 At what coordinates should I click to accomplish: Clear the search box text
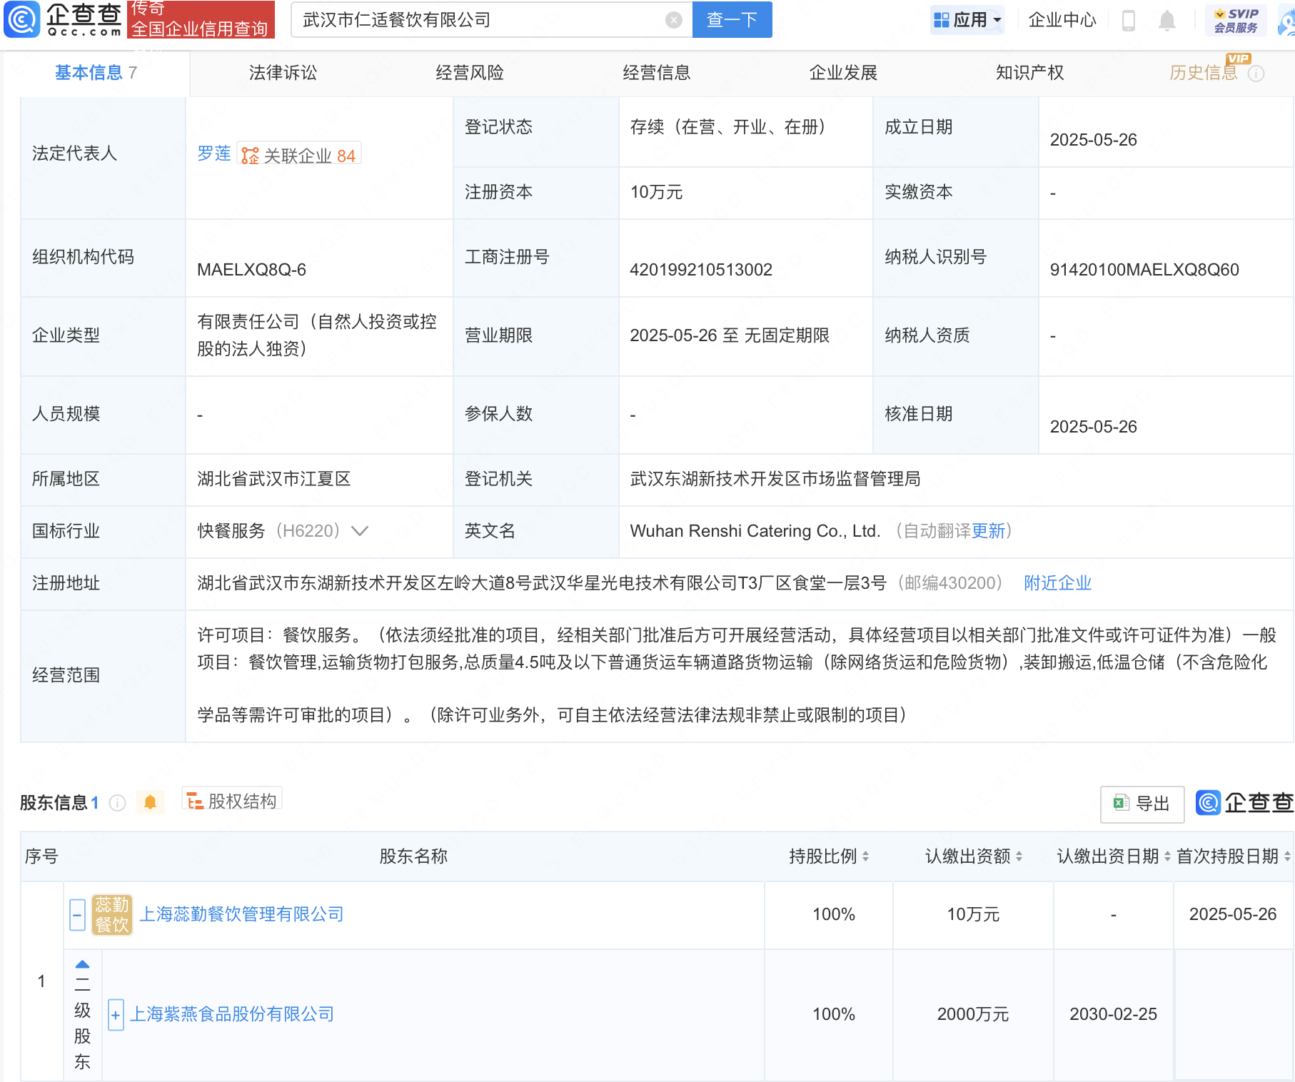pos(673,20)
